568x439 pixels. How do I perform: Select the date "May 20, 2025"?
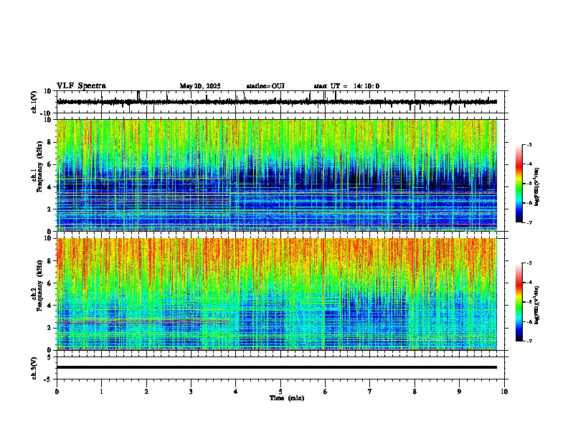200,86
